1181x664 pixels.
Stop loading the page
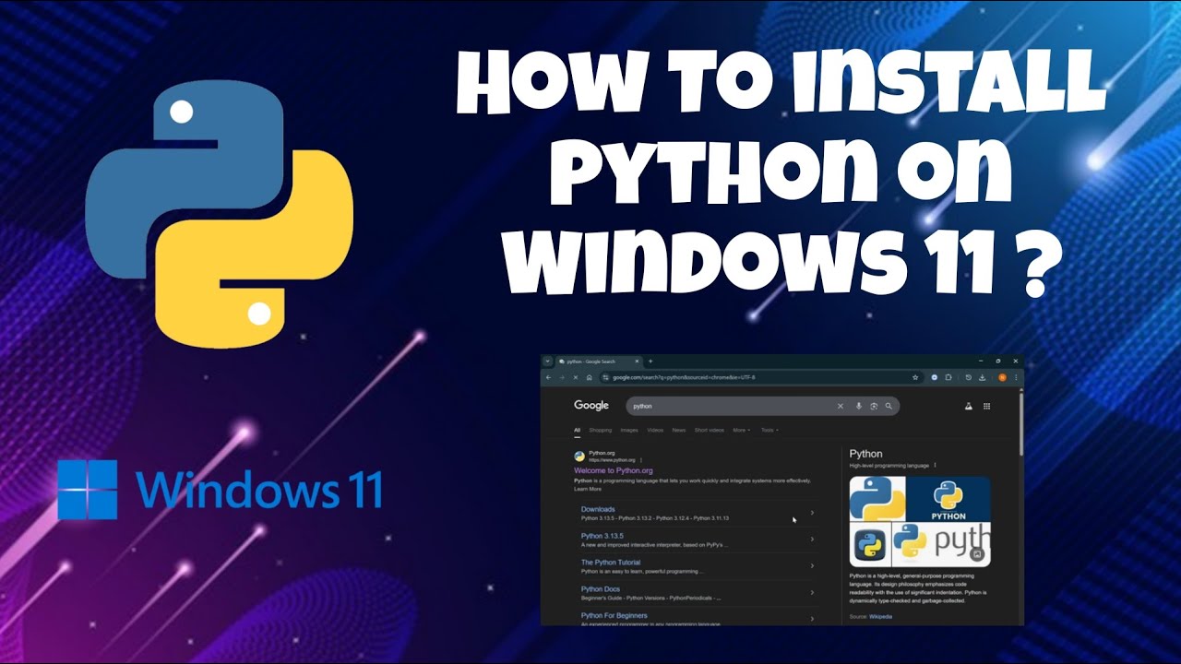pos(576,377)
